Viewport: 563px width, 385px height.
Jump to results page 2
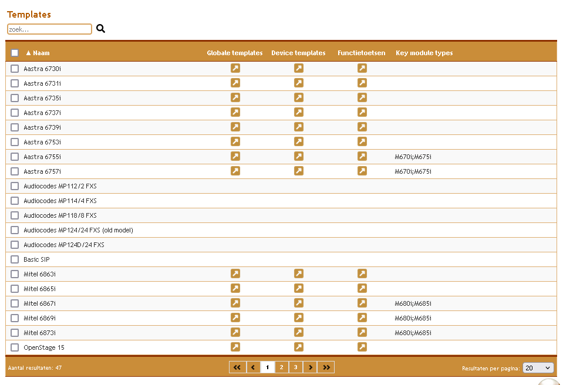[x=282, y=367]
